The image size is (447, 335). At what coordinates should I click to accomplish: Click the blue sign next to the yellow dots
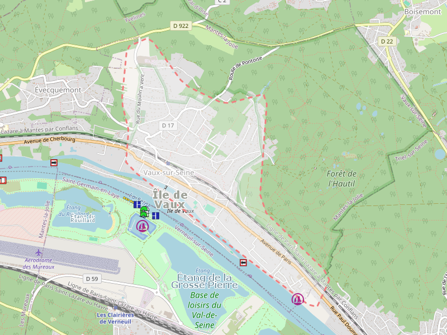pos(137,204)
